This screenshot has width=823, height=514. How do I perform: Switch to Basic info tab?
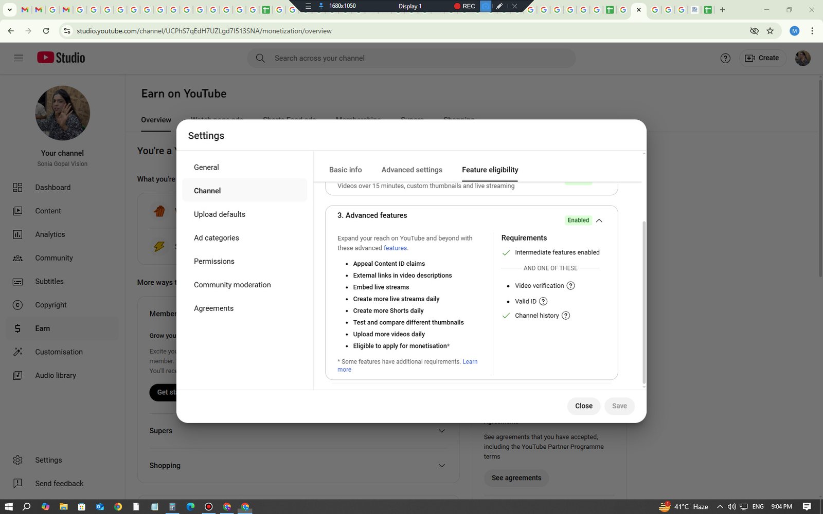click(346, 170)
